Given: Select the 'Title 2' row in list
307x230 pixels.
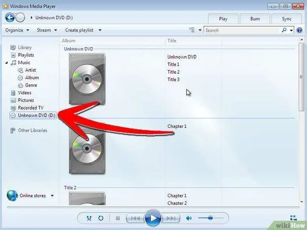Looking at the screenshot, I should (x=173, y=72).
